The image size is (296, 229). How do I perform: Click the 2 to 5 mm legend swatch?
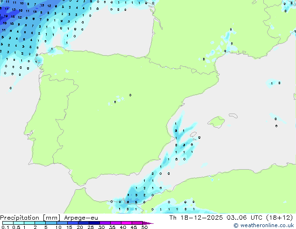(40, 223)
